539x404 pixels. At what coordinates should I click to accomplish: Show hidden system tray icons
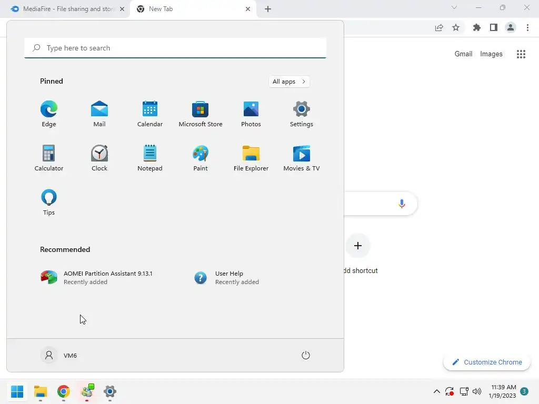[x=436, y=391]
